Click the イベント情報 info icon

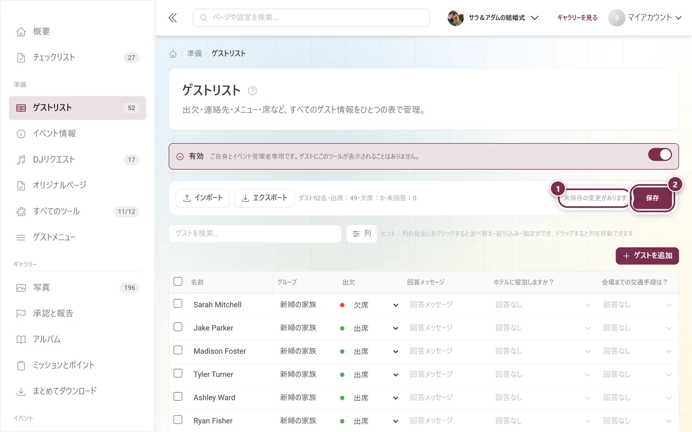[x=21, y=134]
